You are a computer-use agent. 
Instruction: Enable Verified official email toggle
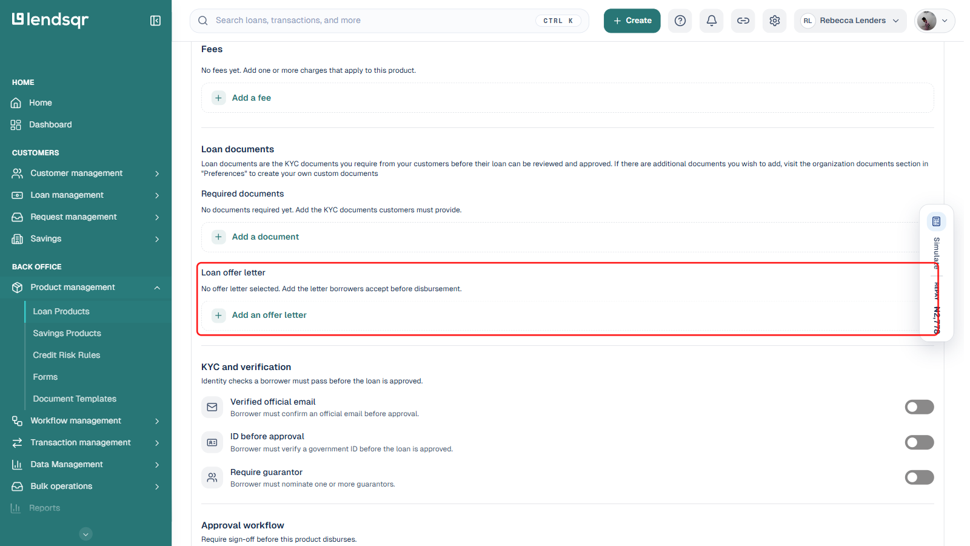pyautogui.click(x=919, y=407)
